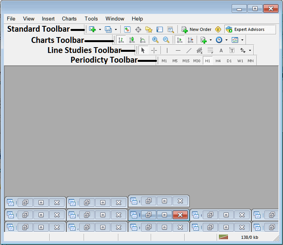Expand the Templates dropdown arrow
The width and height of the screenshot is (283, 245).
click(x=242, y=40)
